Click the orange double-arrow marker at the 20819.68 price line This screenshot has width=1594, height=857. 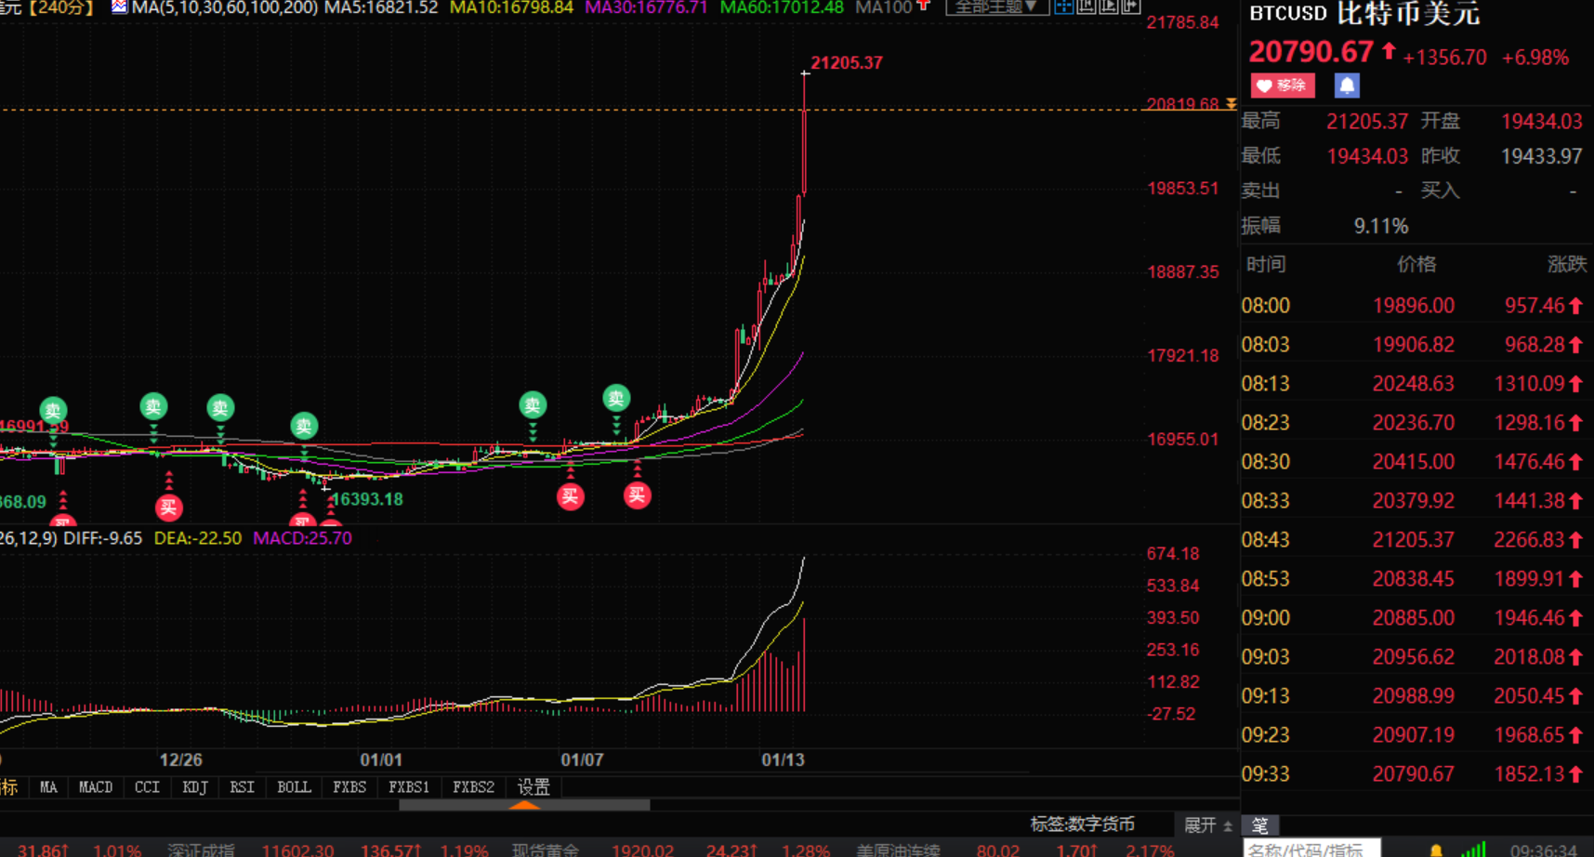(1231, 104)
